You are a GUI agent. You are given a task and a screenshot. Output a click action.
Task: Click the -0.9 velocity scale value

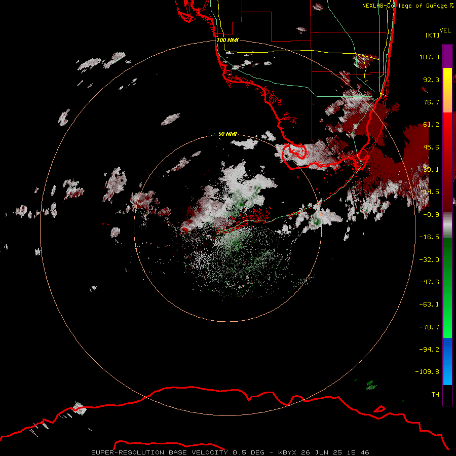[x=431, y=215]
